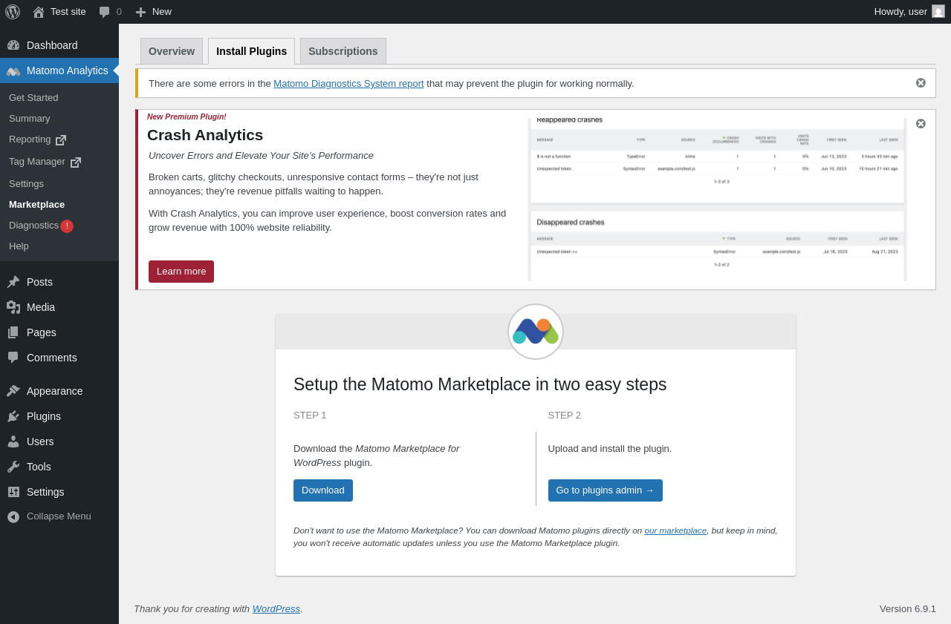Click the Matomo logo circle
Viewport: 951px width, 624px height.
[536, 332]
